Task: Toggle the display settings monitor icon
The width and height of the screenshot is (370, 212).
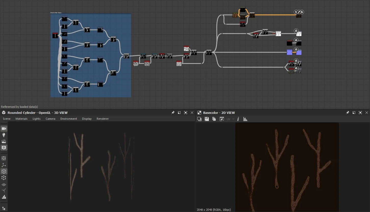Action: pos(4,148)
